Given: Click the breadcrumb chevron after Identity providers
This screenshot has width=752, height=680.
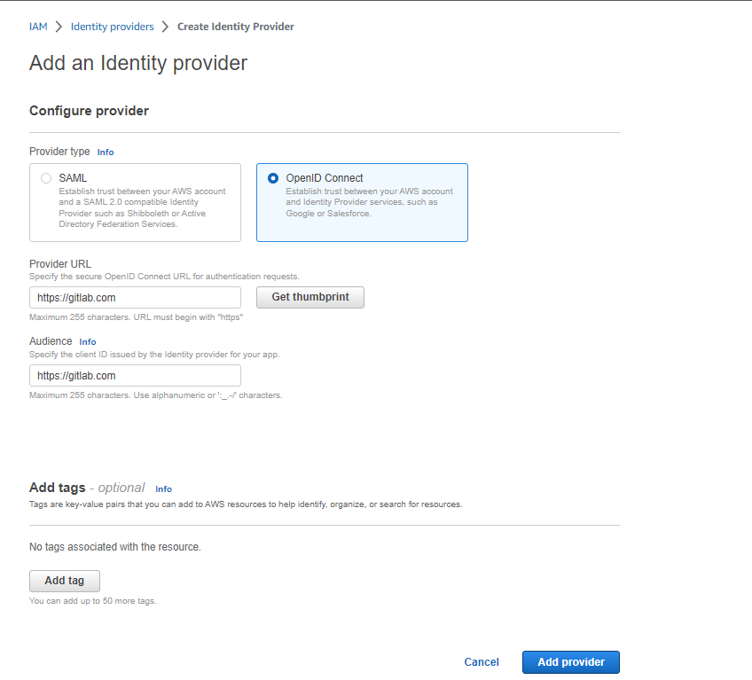Looking at the screenshot, I should 163,27.
